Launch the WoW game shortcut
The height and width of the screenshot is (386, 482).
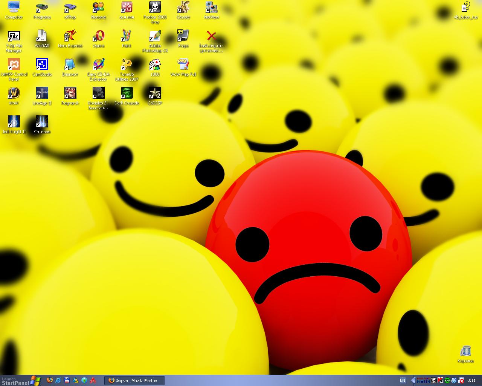tap(14, 96)
